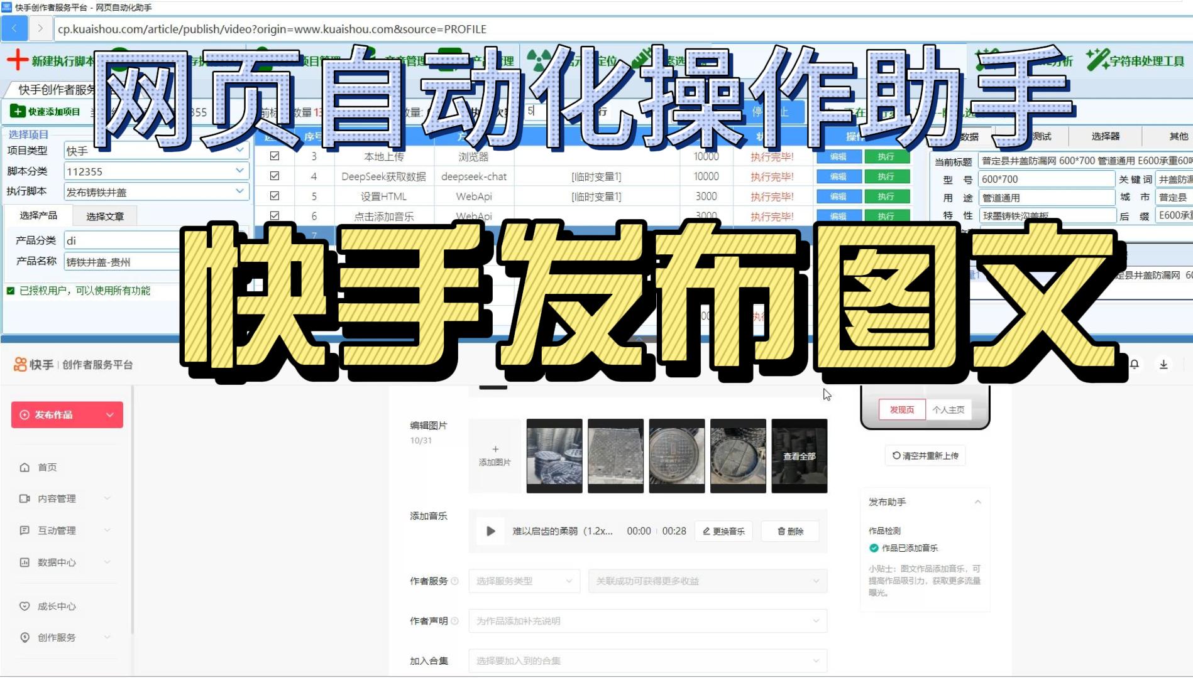Uncheck row 3 本地上传 checkbox
Image resolution: width=1193 pixels, height=678 pixels.
click(x=275, y=156)
